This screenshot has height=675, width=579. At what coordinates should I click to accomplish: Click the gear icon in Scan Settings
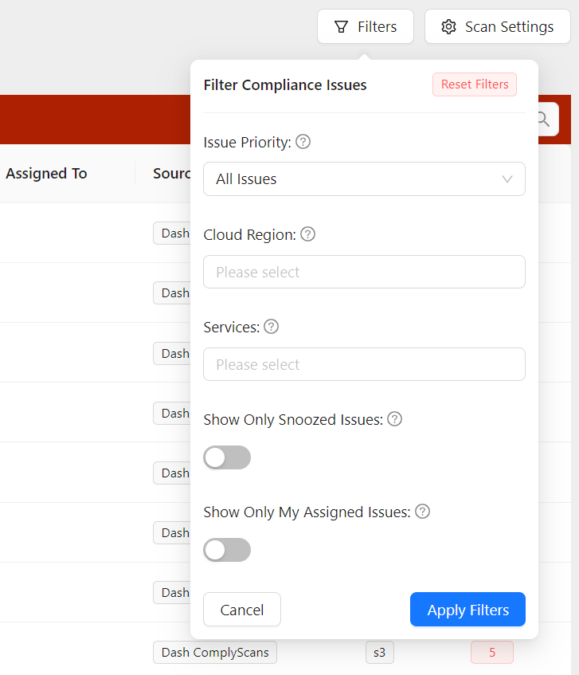click(x=448, y=27)
